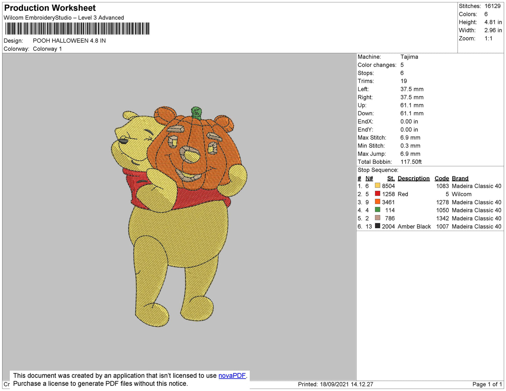Click the Description column header
The image size is (506, 391).
(414, 178)
